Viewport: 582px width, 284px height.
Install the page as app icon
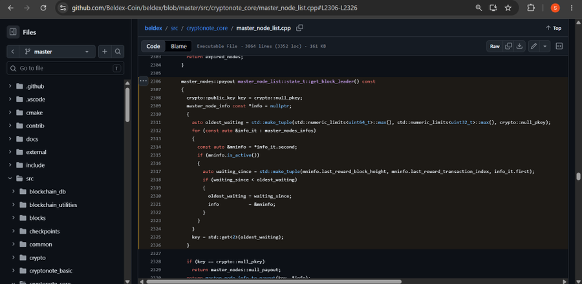coord(493,8)
